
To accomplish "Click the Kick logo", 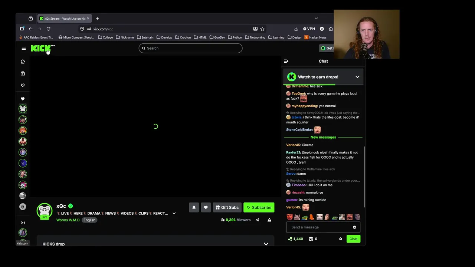I will (43, 48).
